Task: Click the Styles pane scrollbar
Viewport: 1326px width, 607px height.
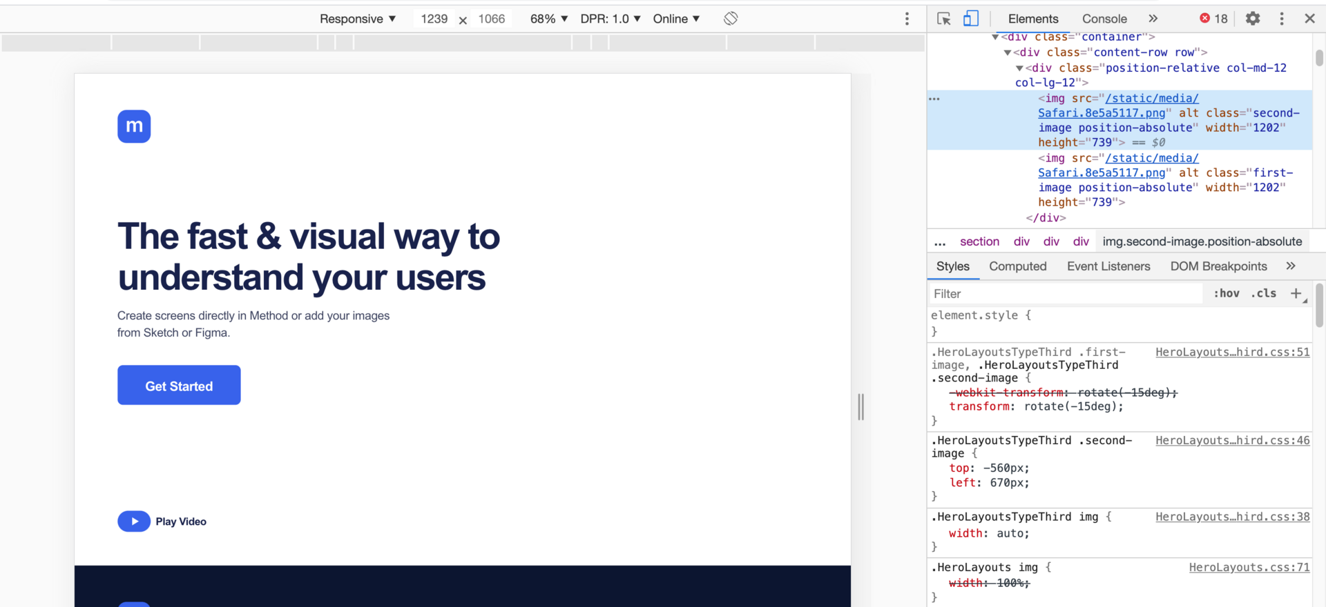Action: coord(1319,305)
